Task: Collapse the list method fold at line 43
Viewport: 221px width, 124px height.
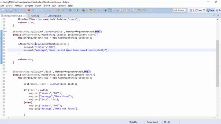Action: 6,72
